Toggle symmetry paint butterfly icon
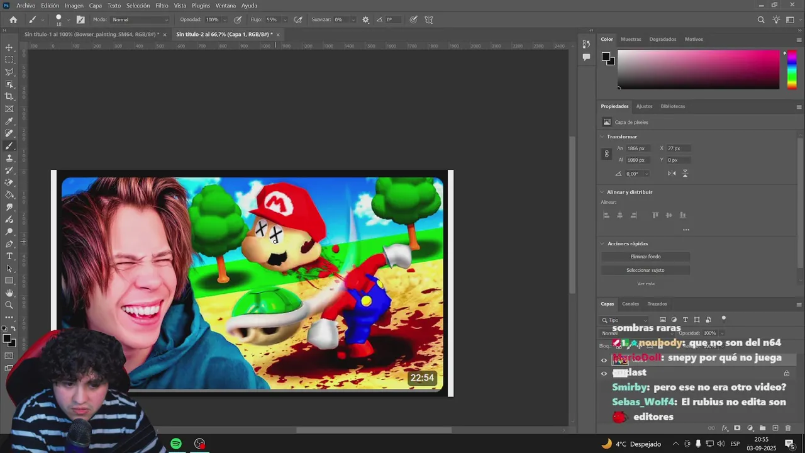 pos(429,20)
